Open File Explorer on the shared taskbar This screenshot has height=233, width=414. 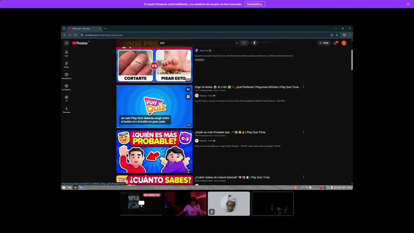69,188
